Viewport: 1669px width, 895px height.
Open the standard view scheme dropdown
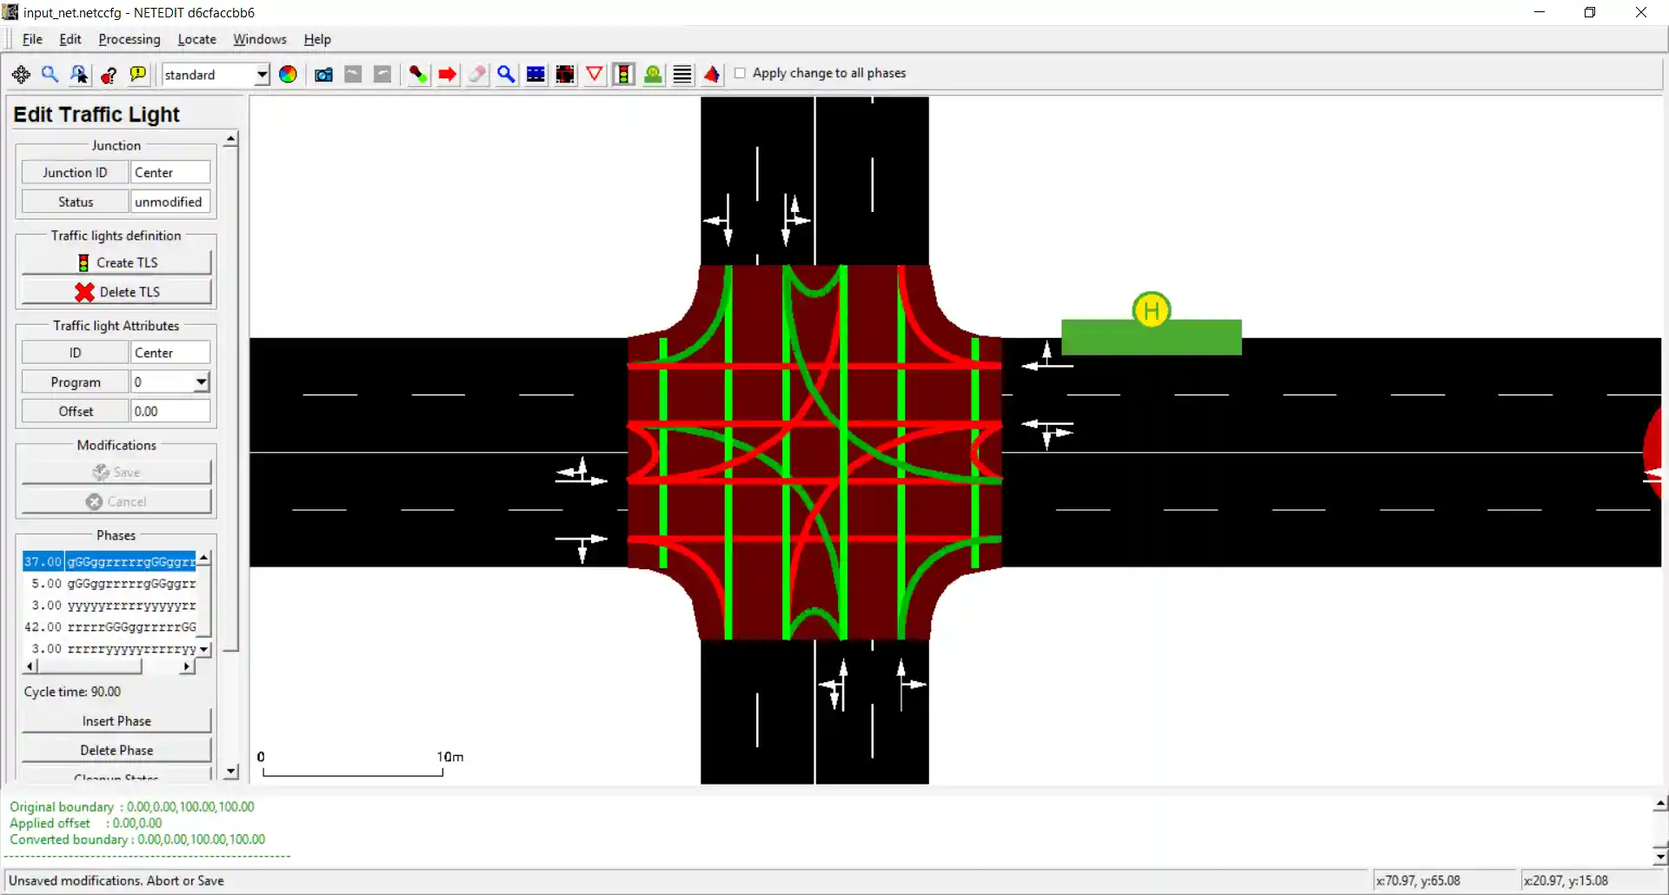pos(262,75)
